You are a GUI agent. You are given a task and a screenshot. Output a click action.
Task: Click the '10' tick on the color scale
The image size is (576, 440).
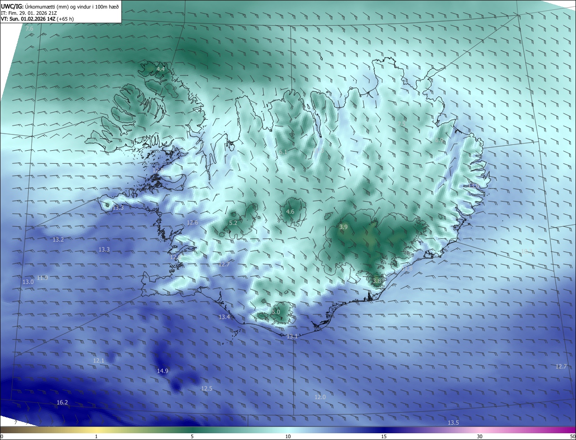click(x=288, y=437)
